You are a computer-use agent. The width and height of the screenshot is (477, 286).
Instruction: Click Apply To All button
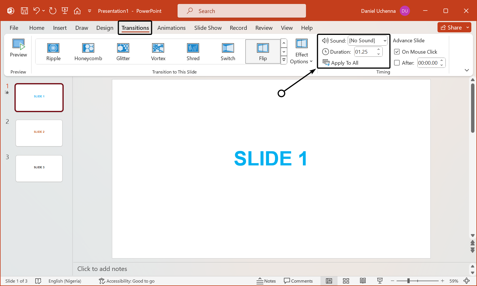pos(341,63)
